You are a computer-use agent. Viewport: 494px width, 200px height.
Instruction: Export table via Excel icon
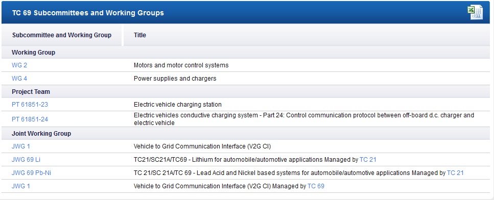point(475,13)
